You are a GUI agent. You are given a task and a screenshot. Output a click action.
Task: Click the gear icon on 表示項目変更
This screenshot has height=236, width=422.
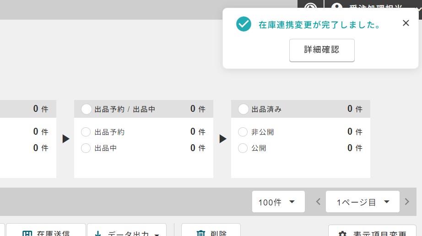(x=342, y=234)
